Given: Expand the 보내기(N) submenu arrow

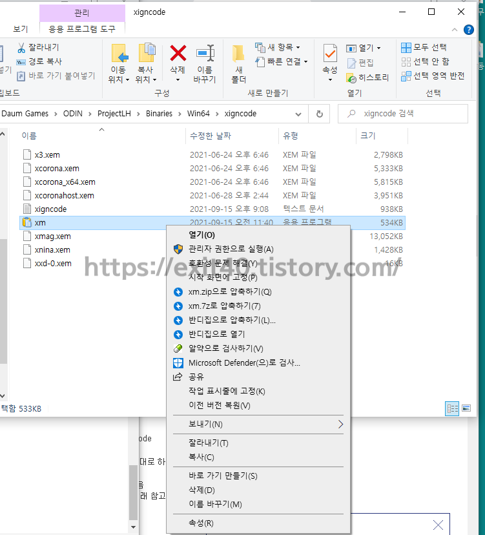Looking at the screenshot, I should 340,424.
